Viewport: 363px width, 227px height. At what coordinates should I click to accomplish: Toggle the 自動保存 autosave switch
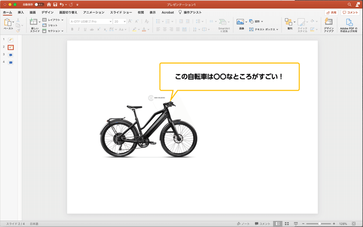[39, 5]
